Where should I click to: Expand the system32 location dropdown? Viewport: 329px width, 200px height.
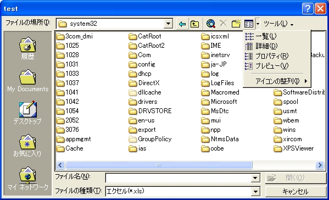[x=168, y=24]
